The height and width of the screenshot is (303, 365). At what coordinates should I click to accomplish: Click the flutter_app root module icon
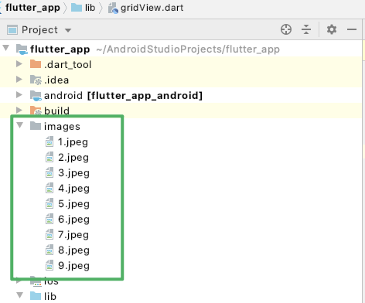point(22,49)
